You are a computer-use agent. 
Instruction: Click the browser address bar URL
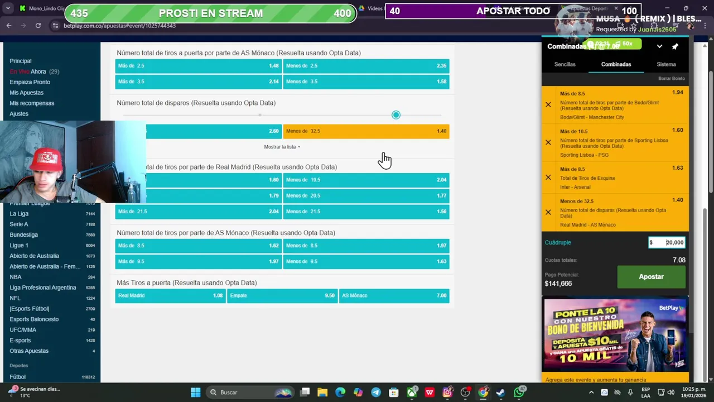pos(119,26)
